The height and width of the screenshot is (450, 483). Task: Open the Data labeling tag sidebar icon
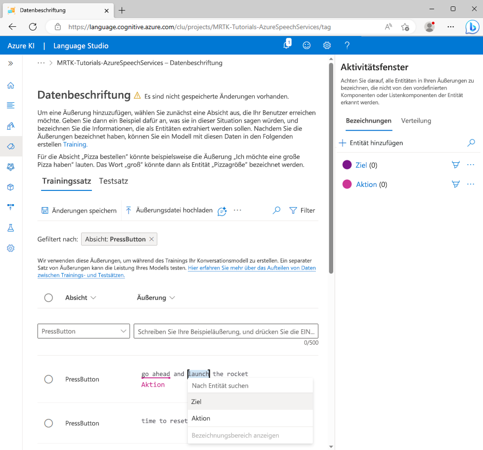tap(10, 146)
